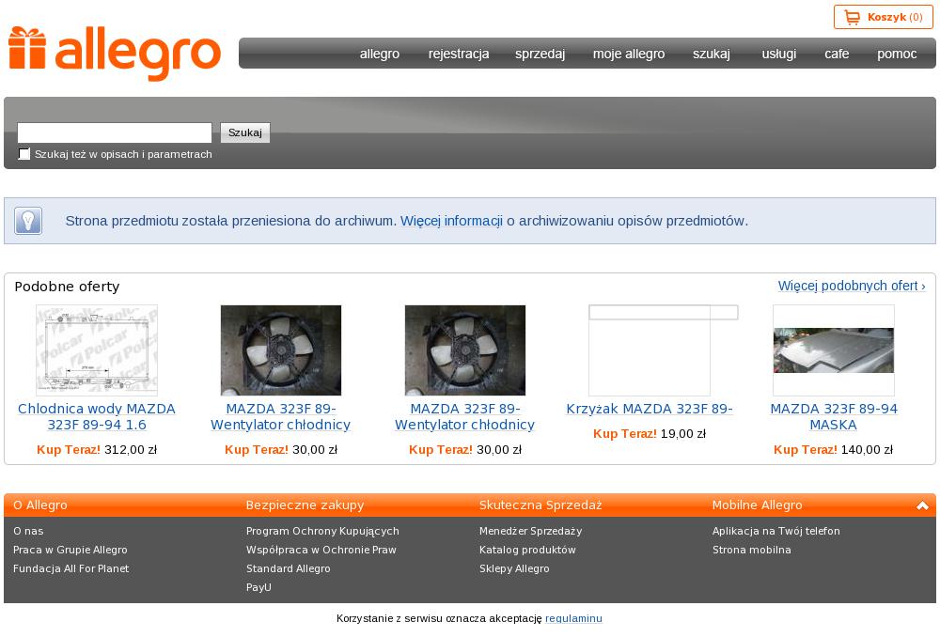
Task: Open 'Praca w Grupie Allegro' footer link
Action: tap(70, 550)
